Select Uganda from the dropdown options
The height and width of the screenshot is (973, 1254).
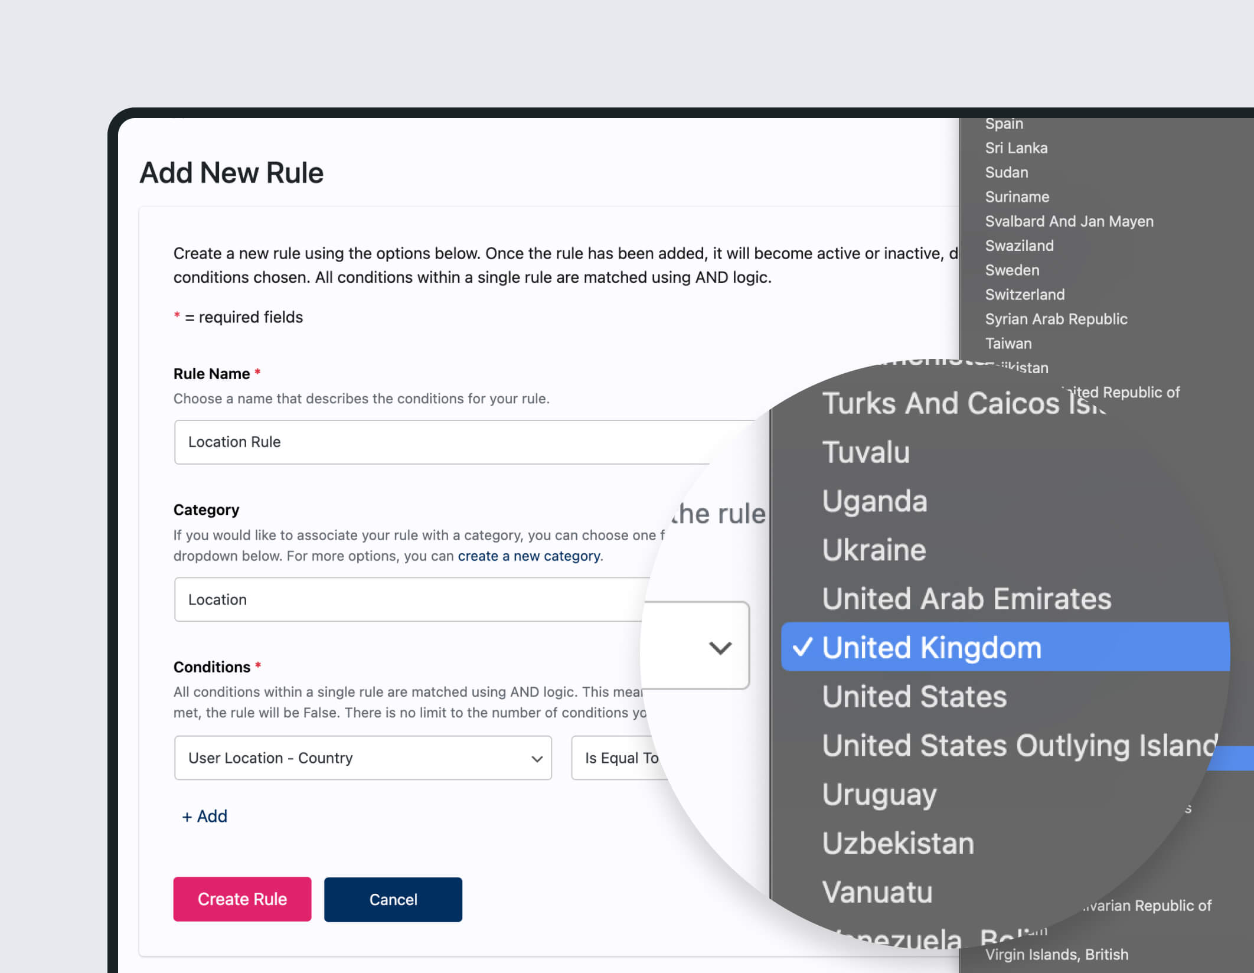875,501
